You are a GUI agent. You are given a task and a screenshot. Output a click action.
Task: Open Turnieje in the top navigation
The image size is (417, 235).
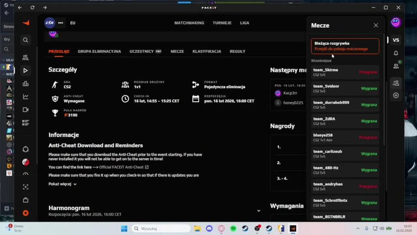coord(222,23)
